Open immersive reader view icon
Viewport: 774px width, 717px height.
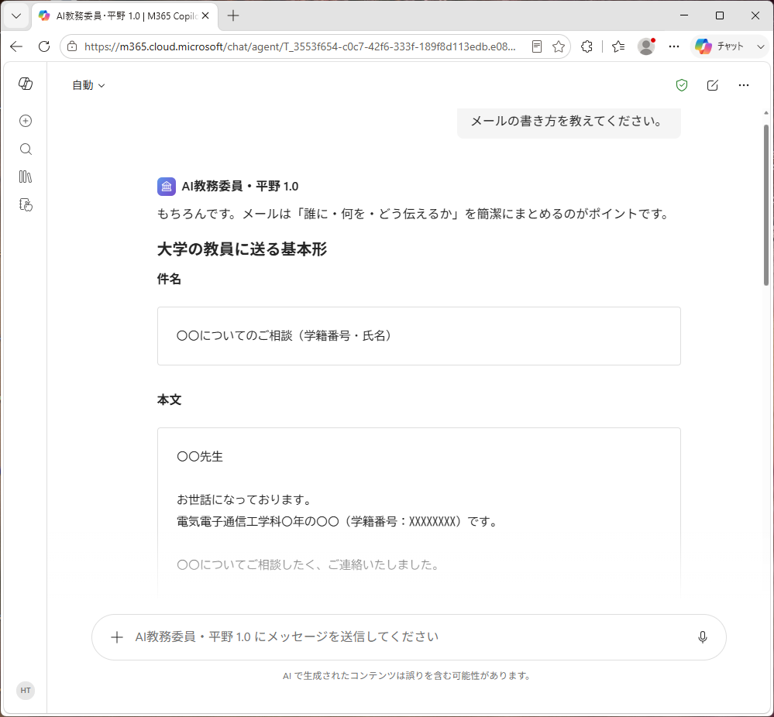537,46
